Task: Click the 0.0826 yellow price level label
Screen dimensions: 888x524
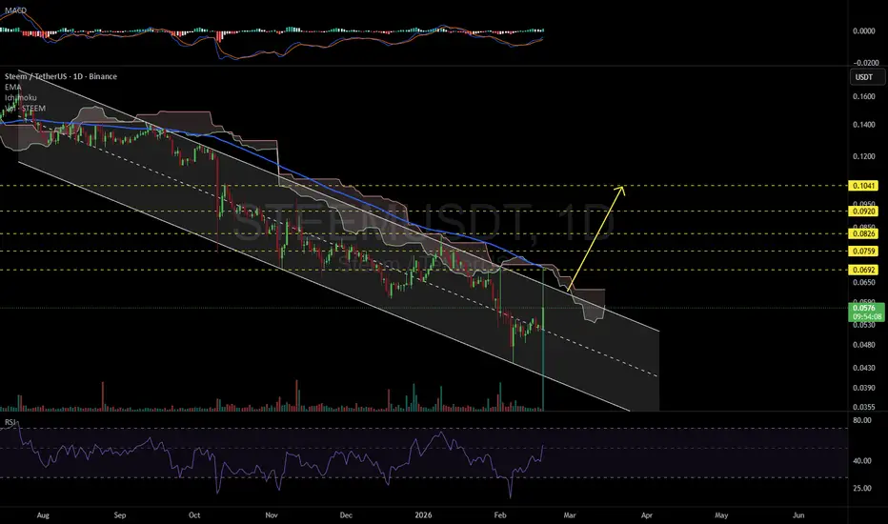Action: coord(862,233)
